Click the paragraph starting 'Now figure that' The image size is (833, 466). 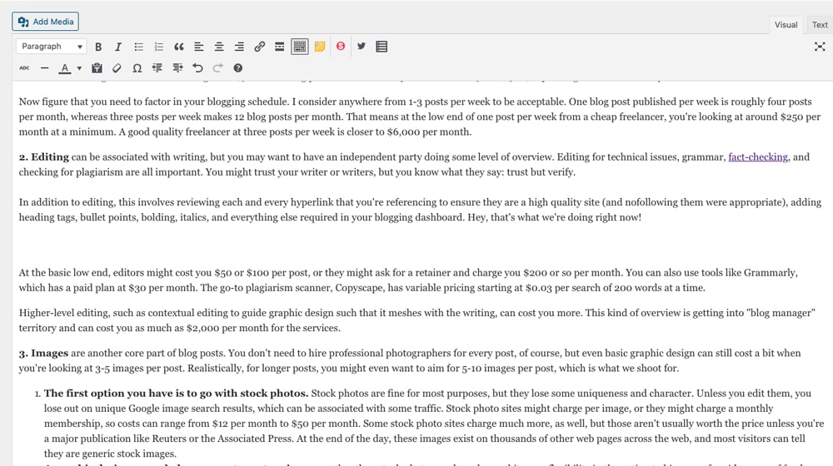pyautogui.click(x=420, y=116)
